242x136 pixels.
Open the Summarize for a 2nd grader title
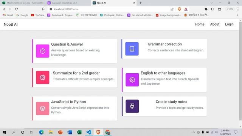(76, 73)
